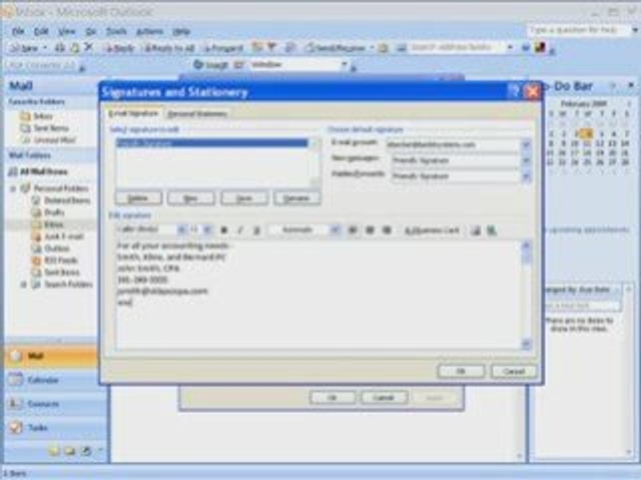Click Forward in the Outlook toolbar
Image resolution: width=641 pixels, height=480 pixels.
pos(223,48)
